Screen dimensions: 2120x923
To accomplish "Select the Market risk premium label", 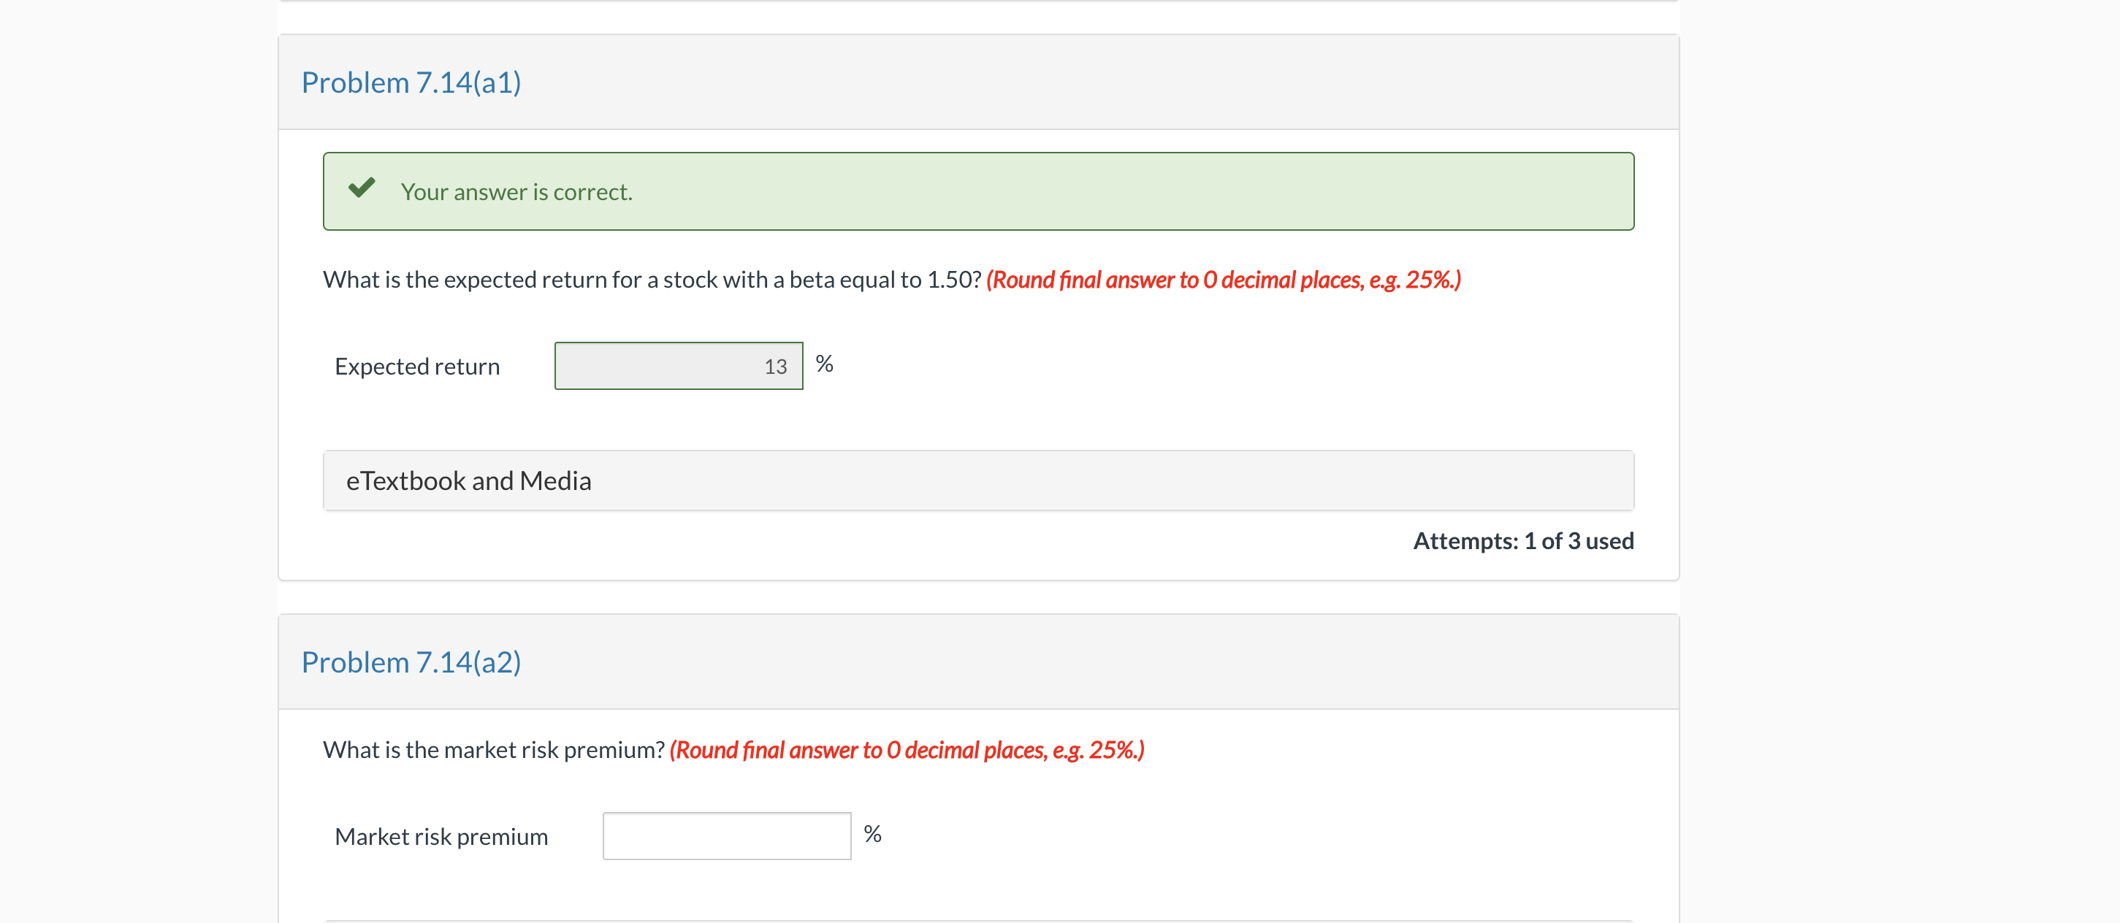I will click(441, 836).
